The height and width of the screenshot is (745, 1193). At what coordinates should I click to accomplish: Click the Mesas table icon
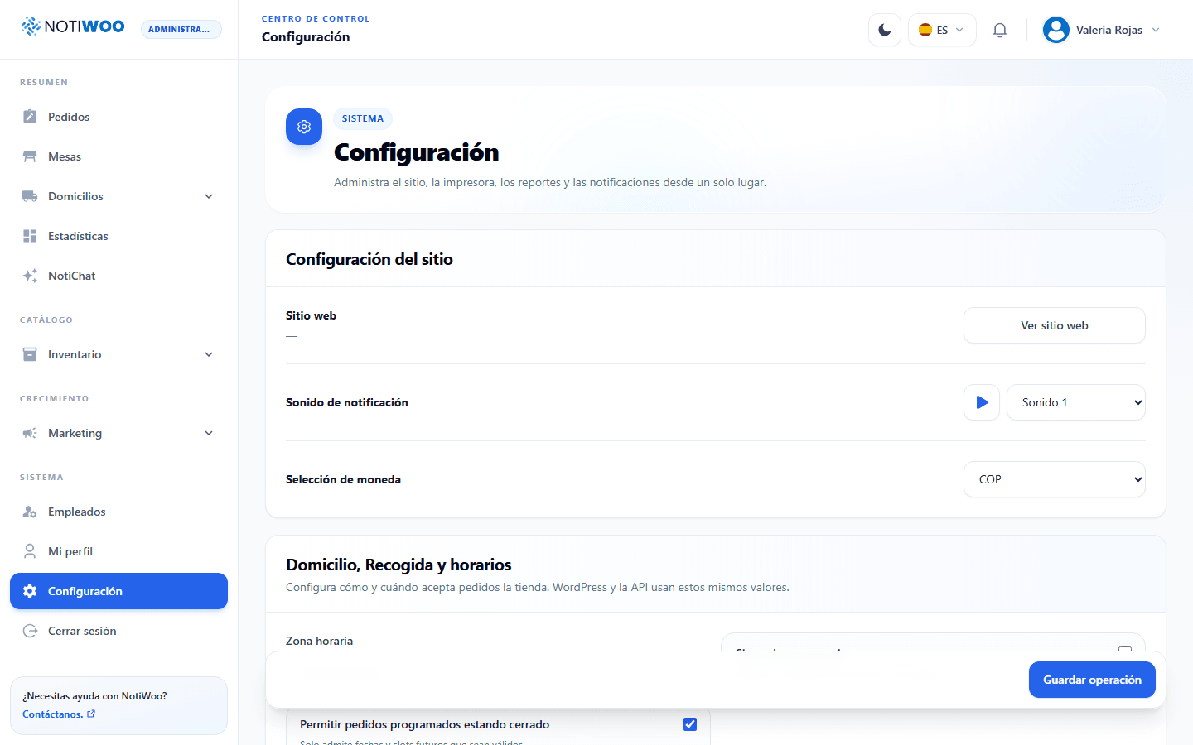[30, 156]
